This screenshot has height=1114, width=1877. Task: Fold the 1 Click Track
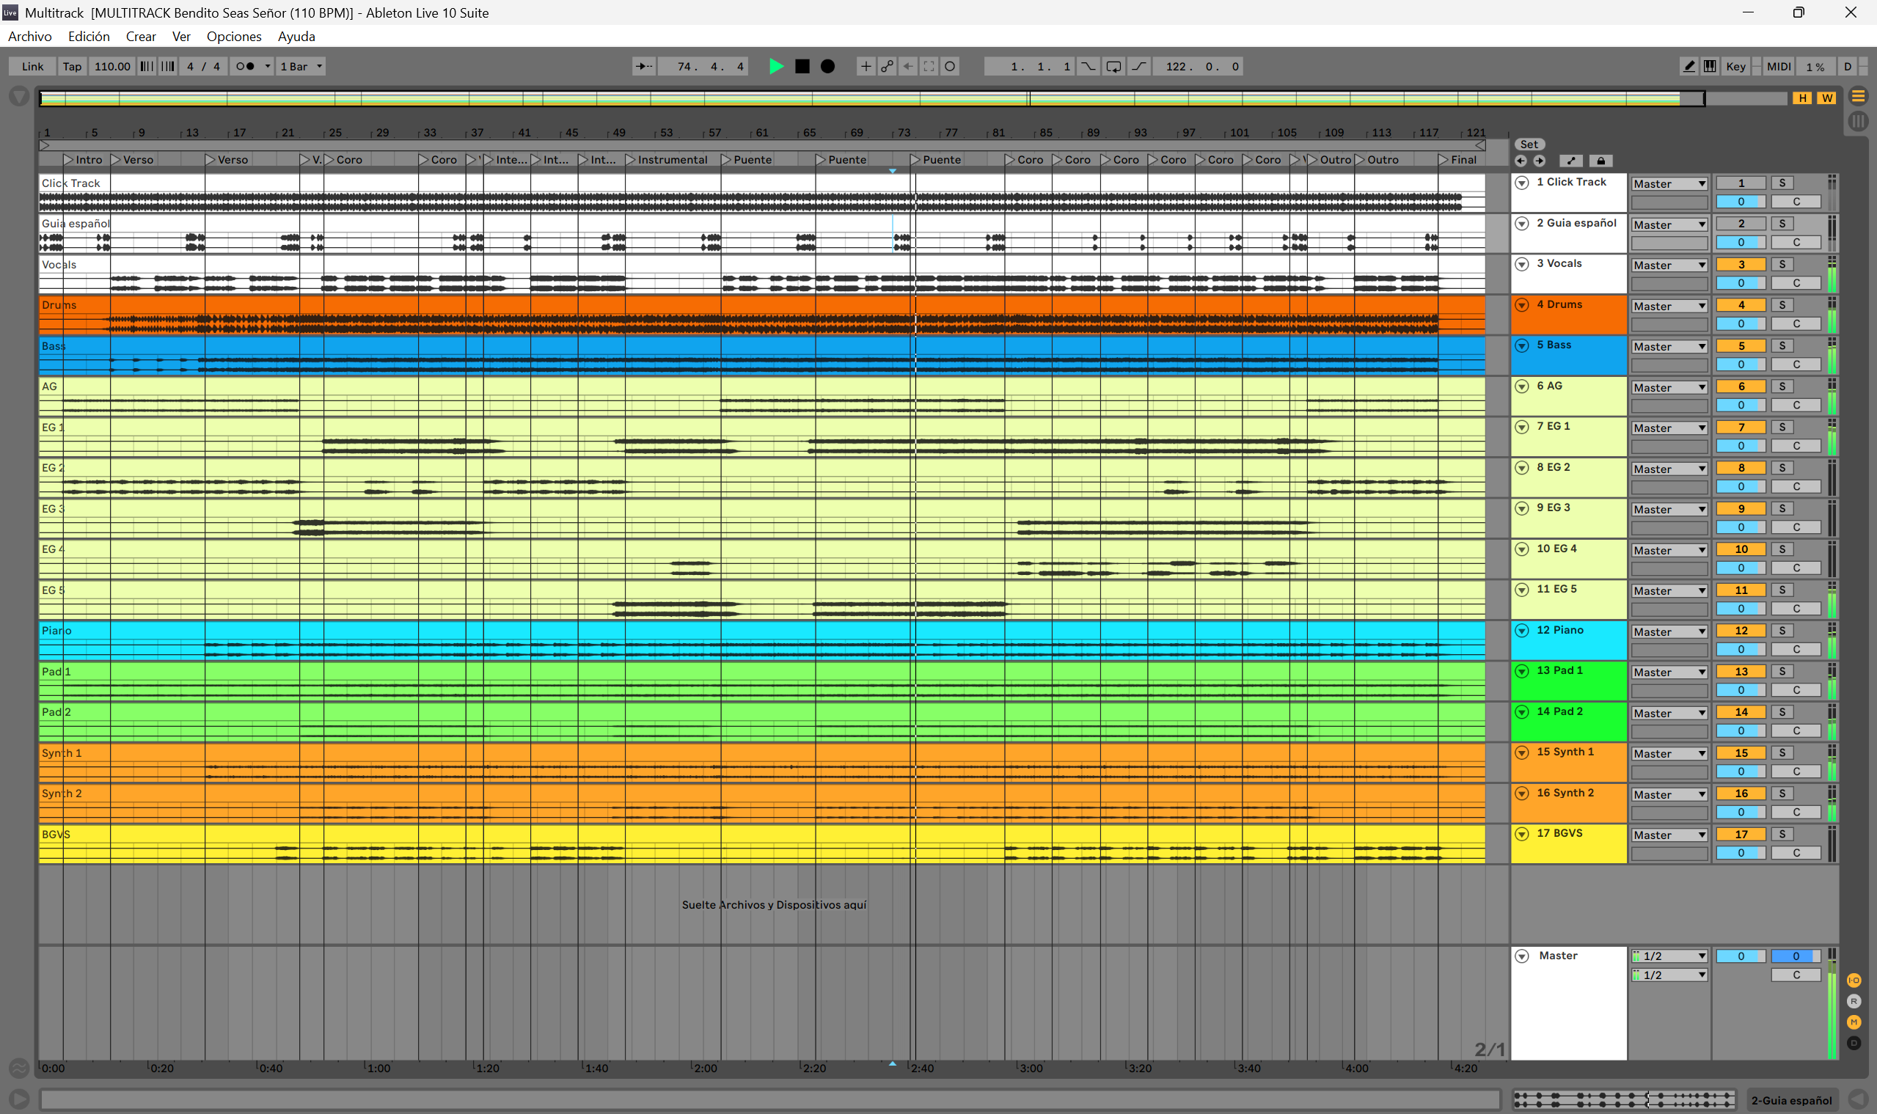1522,183
